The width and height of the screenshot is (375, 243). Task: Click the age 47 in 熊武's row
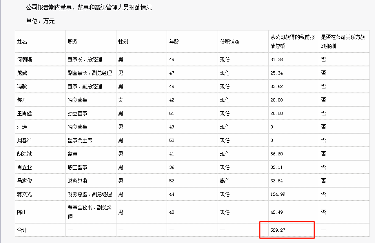click(x=172, y=73)
